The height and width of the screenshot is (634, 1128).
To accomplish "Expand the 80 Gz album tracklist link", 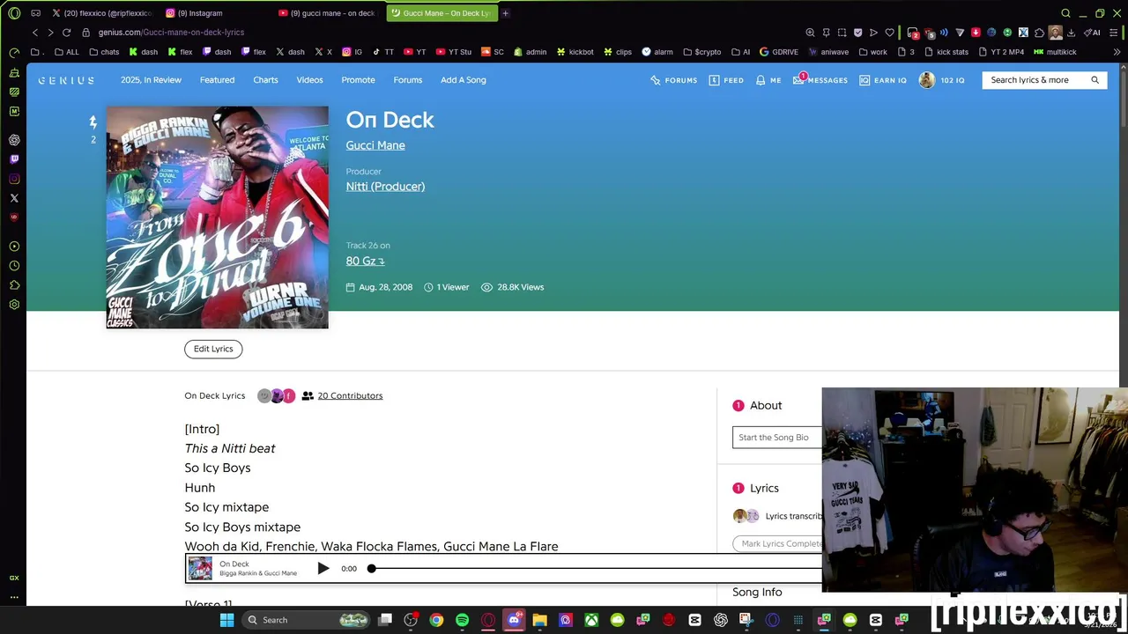I will click(365, 261).
